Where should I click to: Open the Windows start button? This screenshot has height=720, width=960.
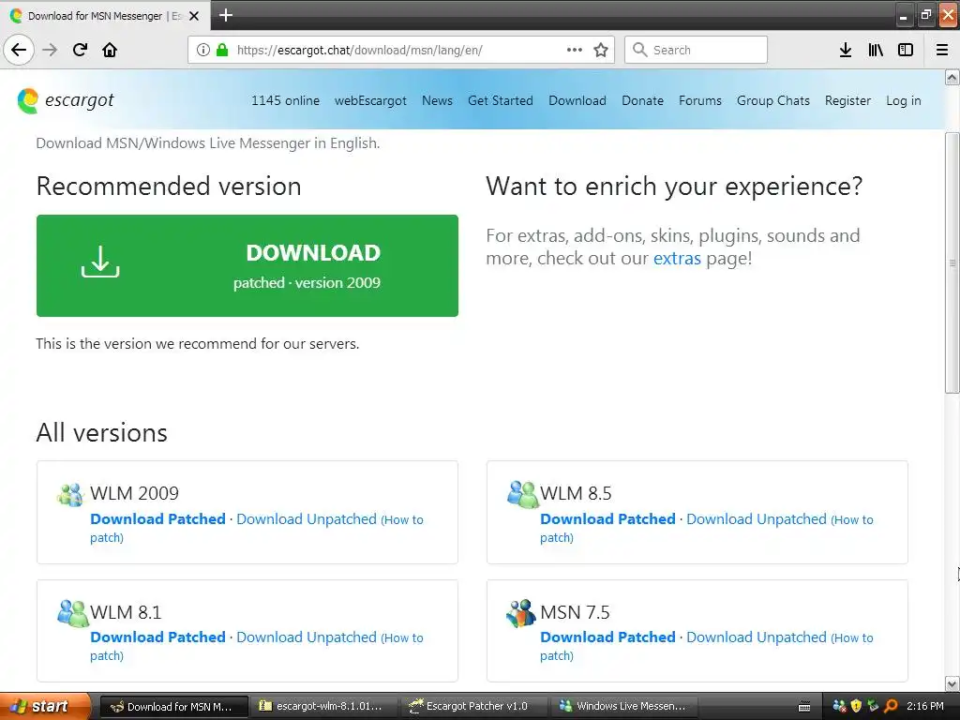point(45,706)
